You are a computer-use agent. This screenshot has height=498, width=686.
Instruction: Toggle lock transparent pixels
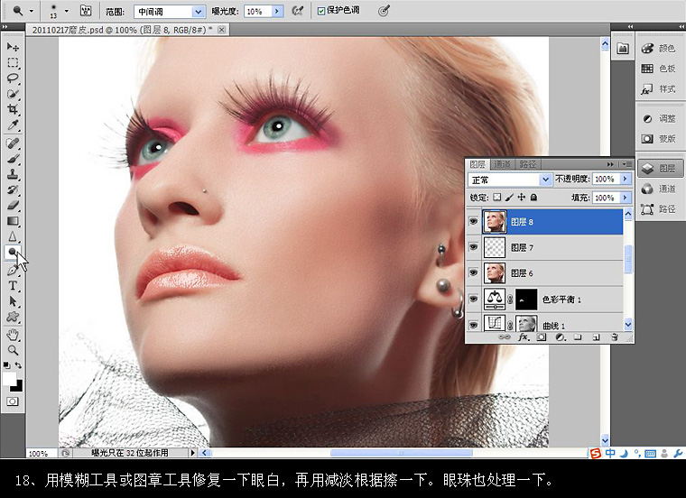497,198
